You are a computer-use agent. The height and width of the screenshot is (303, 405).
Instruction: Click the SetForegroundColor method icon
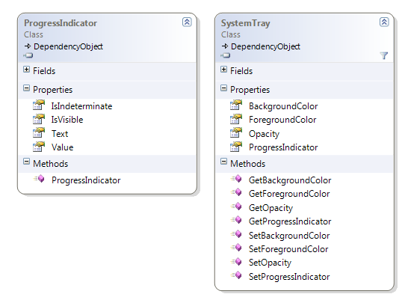236,248
